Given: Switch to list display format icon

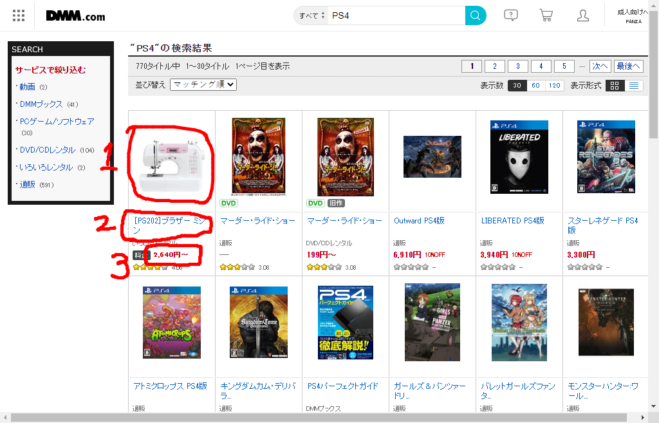Looking at the screenshot, I should [x=634, y=86].
